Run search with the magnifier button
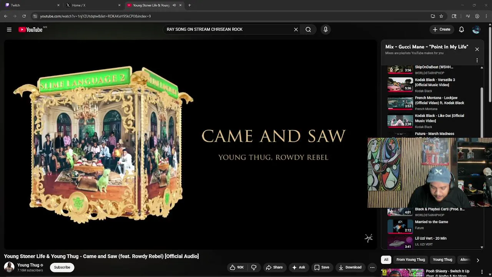 (x=308, y=29)
